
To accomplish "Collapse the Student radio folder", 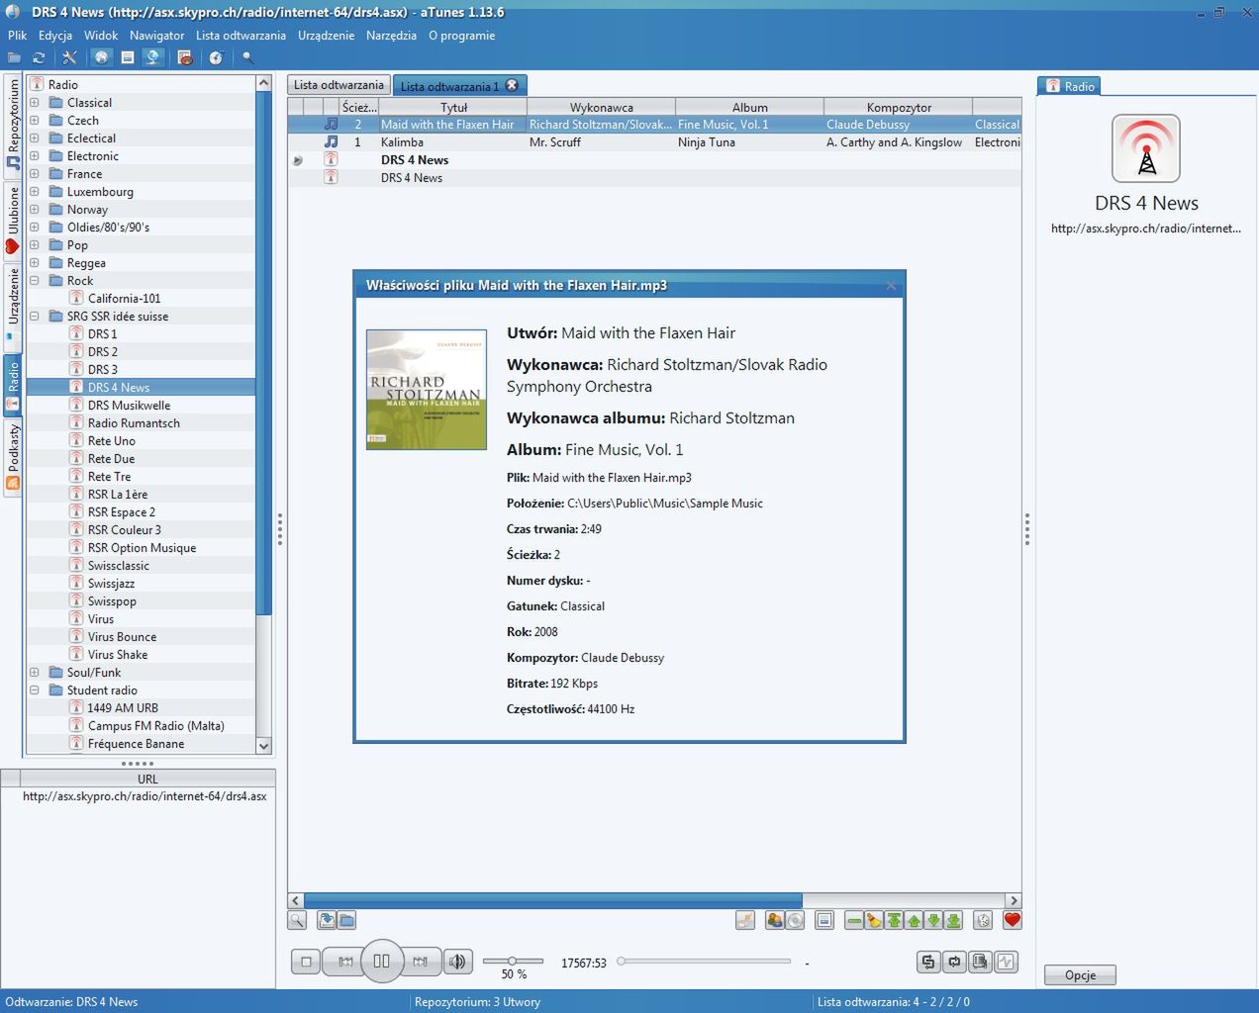I will tap(34, 691).
